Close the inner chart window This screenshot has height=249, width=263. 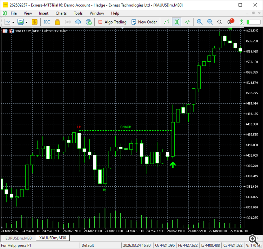(259, 13)
